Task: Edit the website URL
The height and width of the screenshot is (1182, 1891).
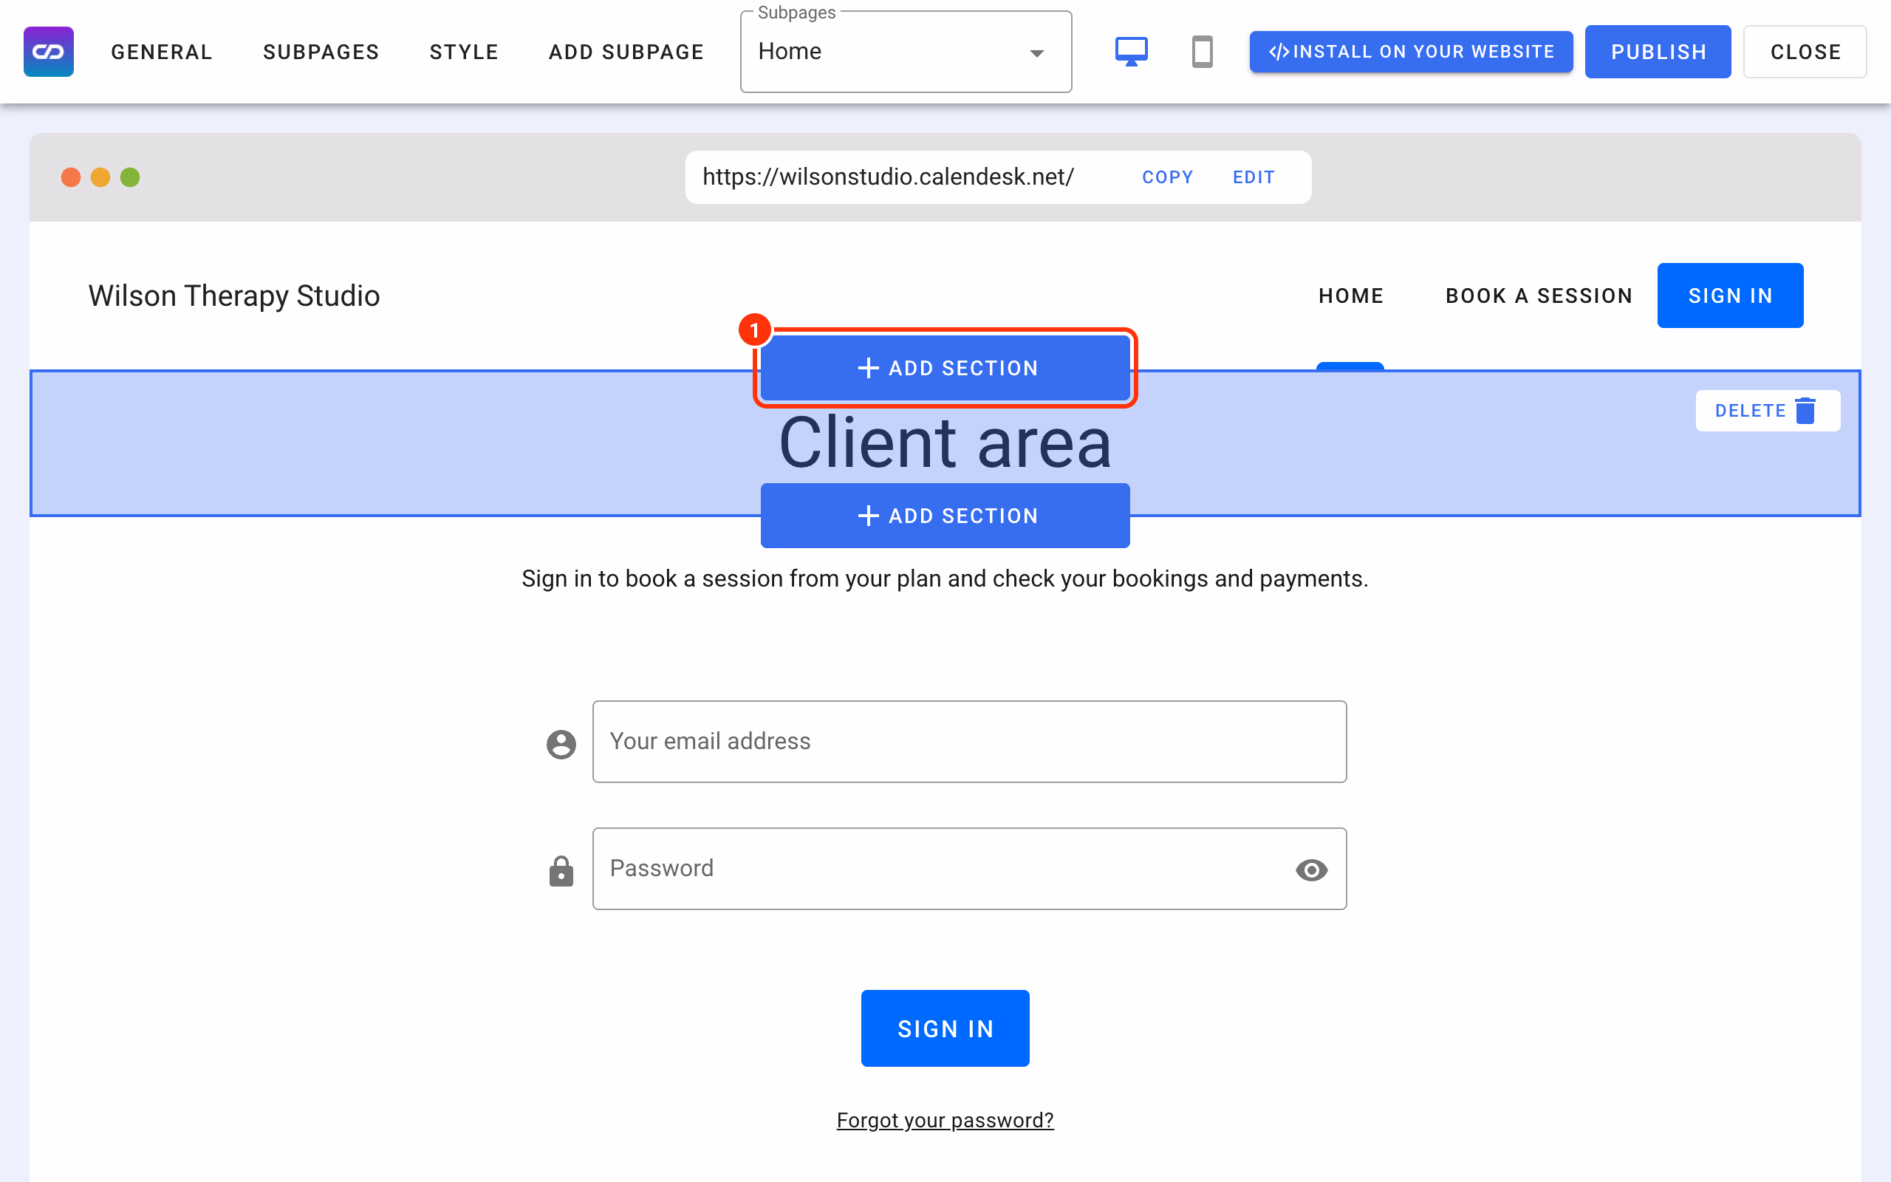Action: 1254,177
